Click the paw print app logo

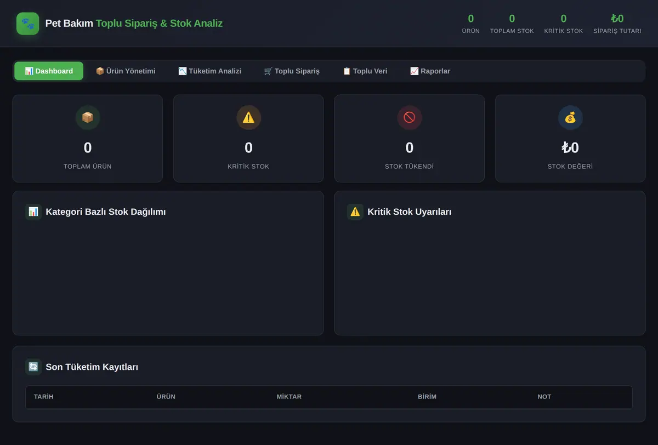coord(27,24)
